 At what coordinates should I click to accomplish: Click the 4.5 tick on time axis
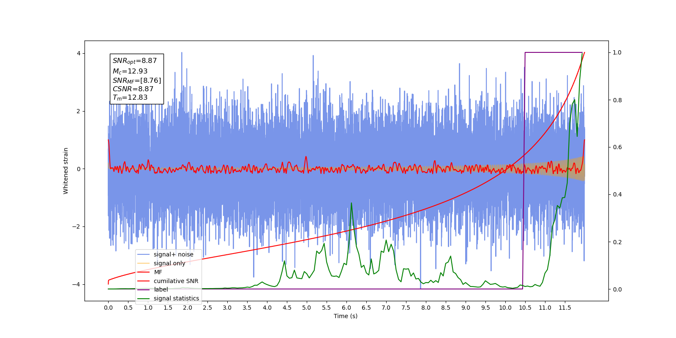pos(287,308)
